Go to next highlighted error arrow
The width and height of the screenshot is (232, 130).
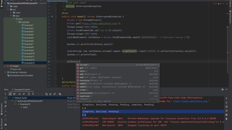point(227,4)
